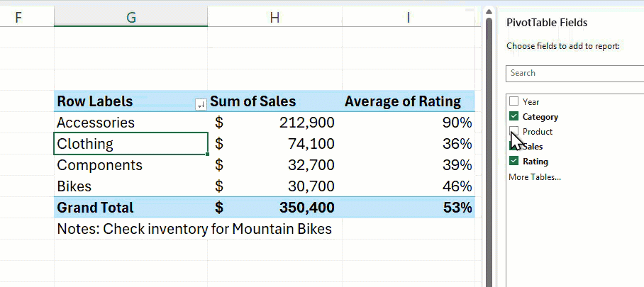Viewport: 644px width, 287px height.
Task: Enable the Year field checkbox
Action: pos(513,102)
